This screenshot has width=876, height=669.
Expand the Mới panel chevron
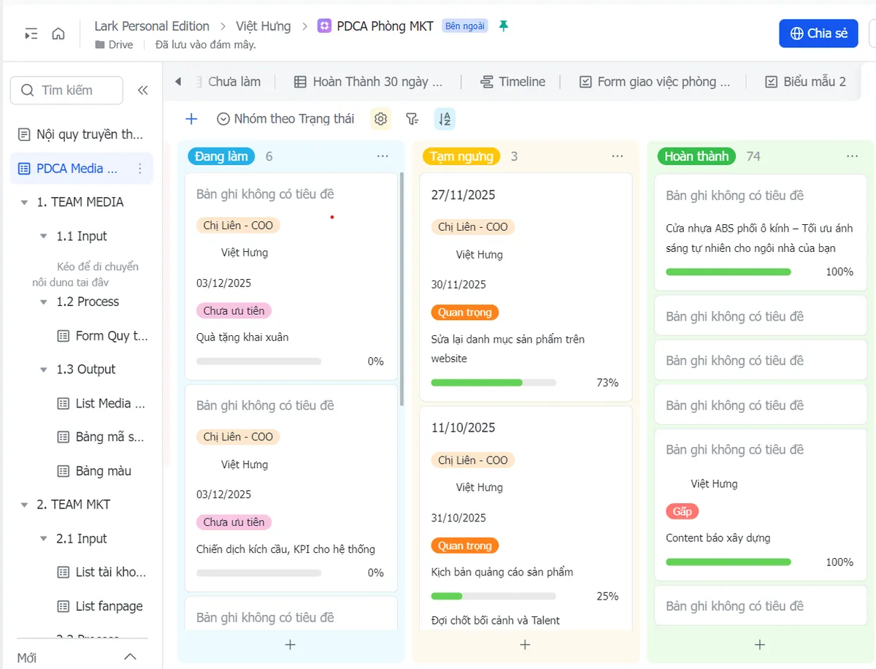[131, 657]
